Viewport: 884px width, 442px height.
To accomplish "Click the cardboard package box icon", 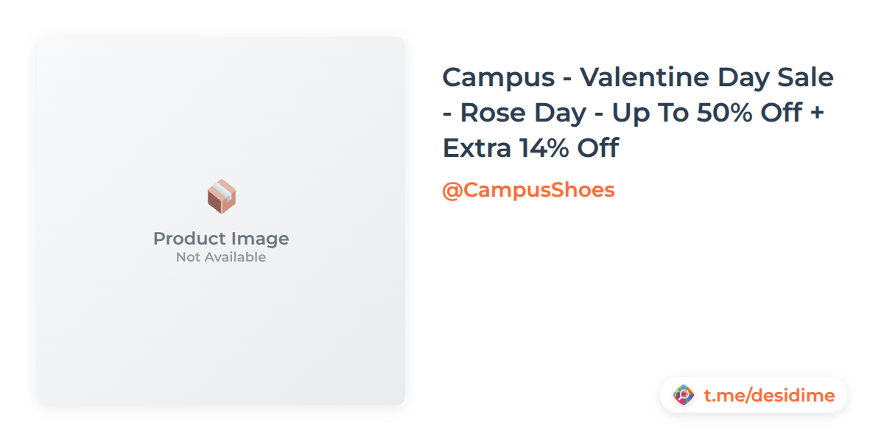I will point(221,197).
